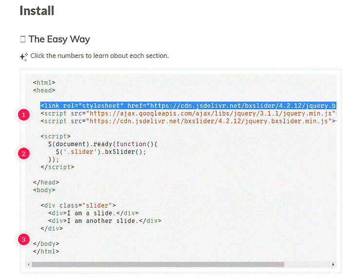The image size is (351, 277).
Task: Click the horizontal scrollbar right arrow
Action: tap(333, 264)
